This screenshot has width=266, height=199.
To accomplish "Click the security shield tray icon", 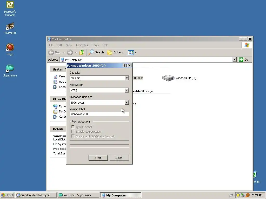I will coord(238,195).
